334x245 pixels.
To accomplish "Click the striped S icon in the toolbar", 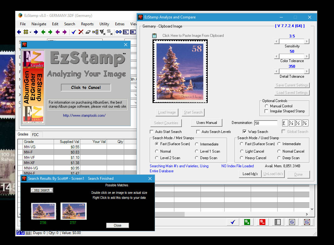I will (x=126, y=32).
